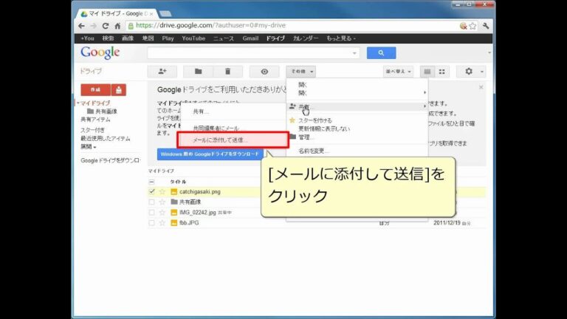Image resolution: width=567 pixels, height=319 pixels.
Task: Click the catchigasaki.png file type icon
Action: pyautogui.click(x=174, y=192)
